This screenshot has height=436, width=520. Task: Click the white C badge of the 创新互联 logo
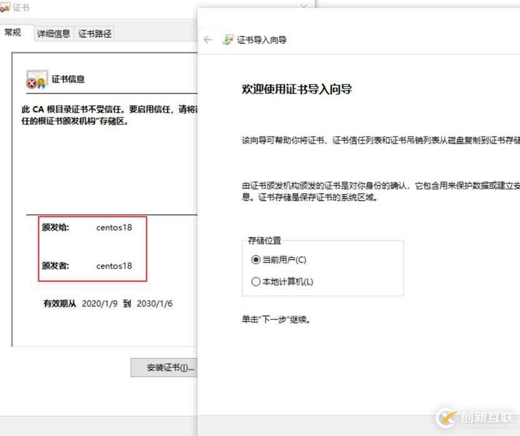[445, 418]
